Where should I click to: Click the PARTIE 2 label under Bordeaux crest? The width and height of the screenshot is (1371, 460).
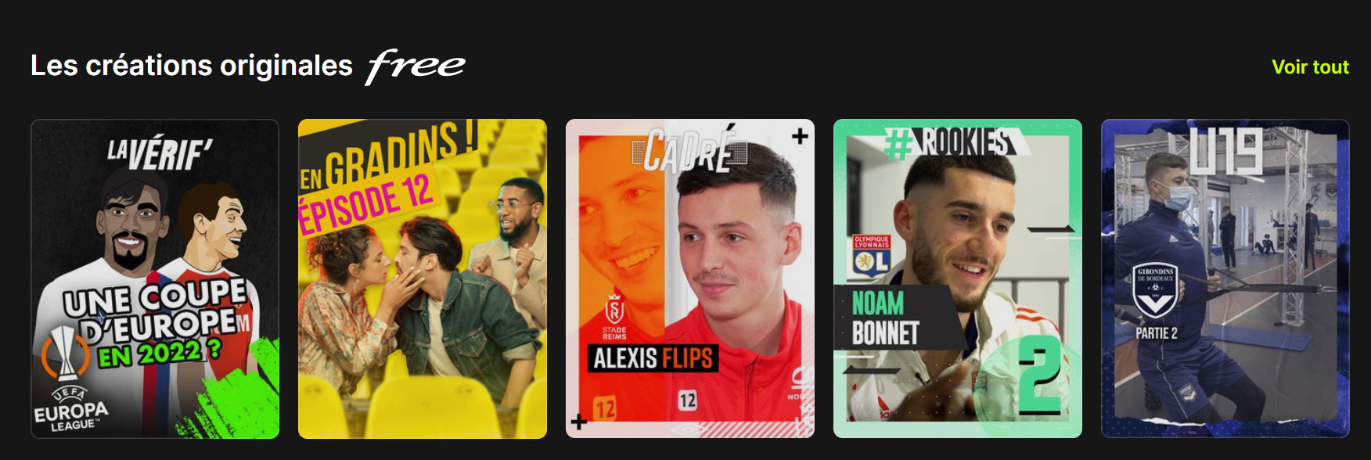tap(1157, 333)
